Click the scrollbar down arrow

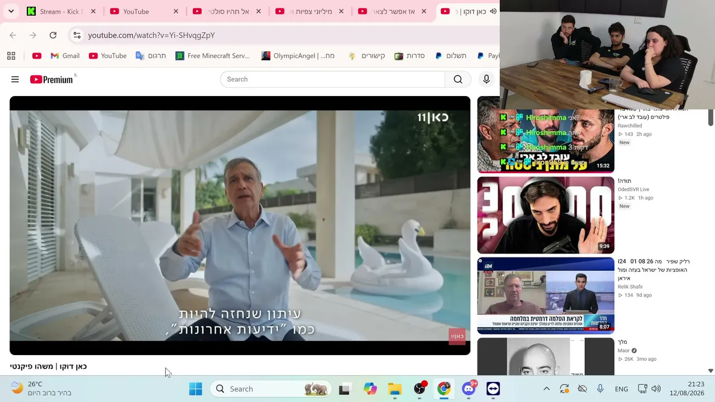pyautogui.click(x=711, y=371)
